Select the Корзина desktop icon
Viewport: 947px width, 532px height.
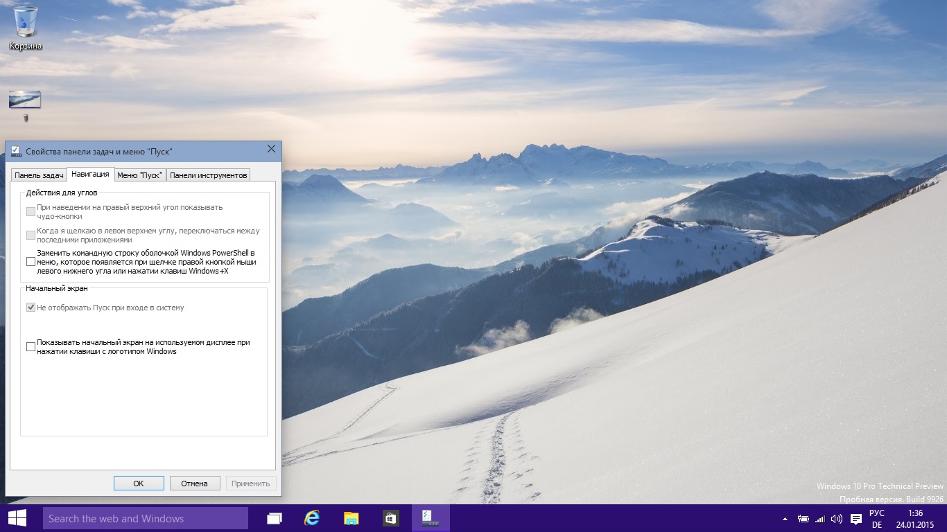tap(25, 28)
